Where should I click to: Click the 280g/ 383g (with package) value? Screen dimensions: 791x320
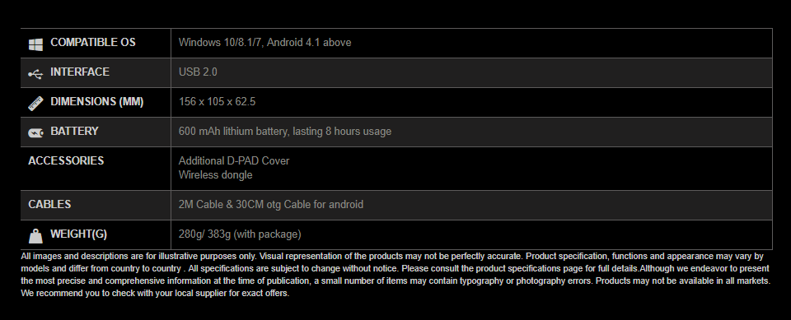point(240,234)
